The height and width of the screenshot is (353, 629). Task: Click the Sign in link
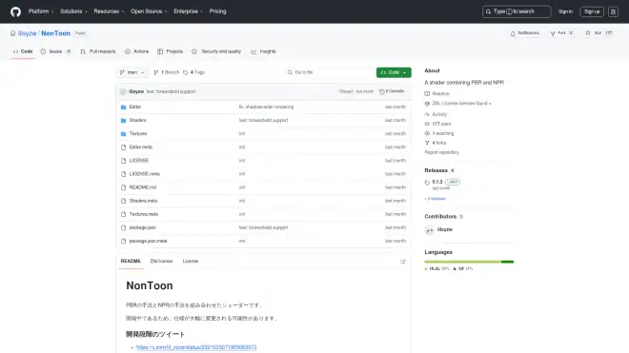pyautogui.click(x=565, y=11)
